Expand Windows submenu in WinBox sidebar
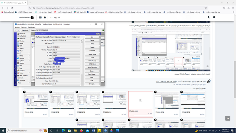 24,81
